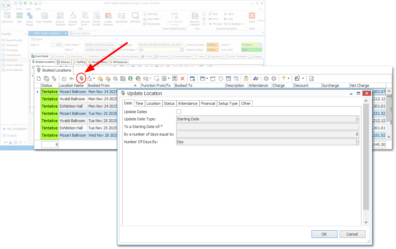Click Add Note in the EventPro ribbon

pos(135,18)
